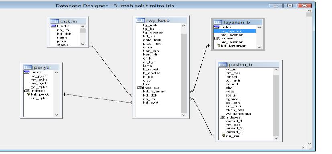The image size is (332, 154).
Task: Select kd_dok field in dokter table
Action: click(64, 34)
